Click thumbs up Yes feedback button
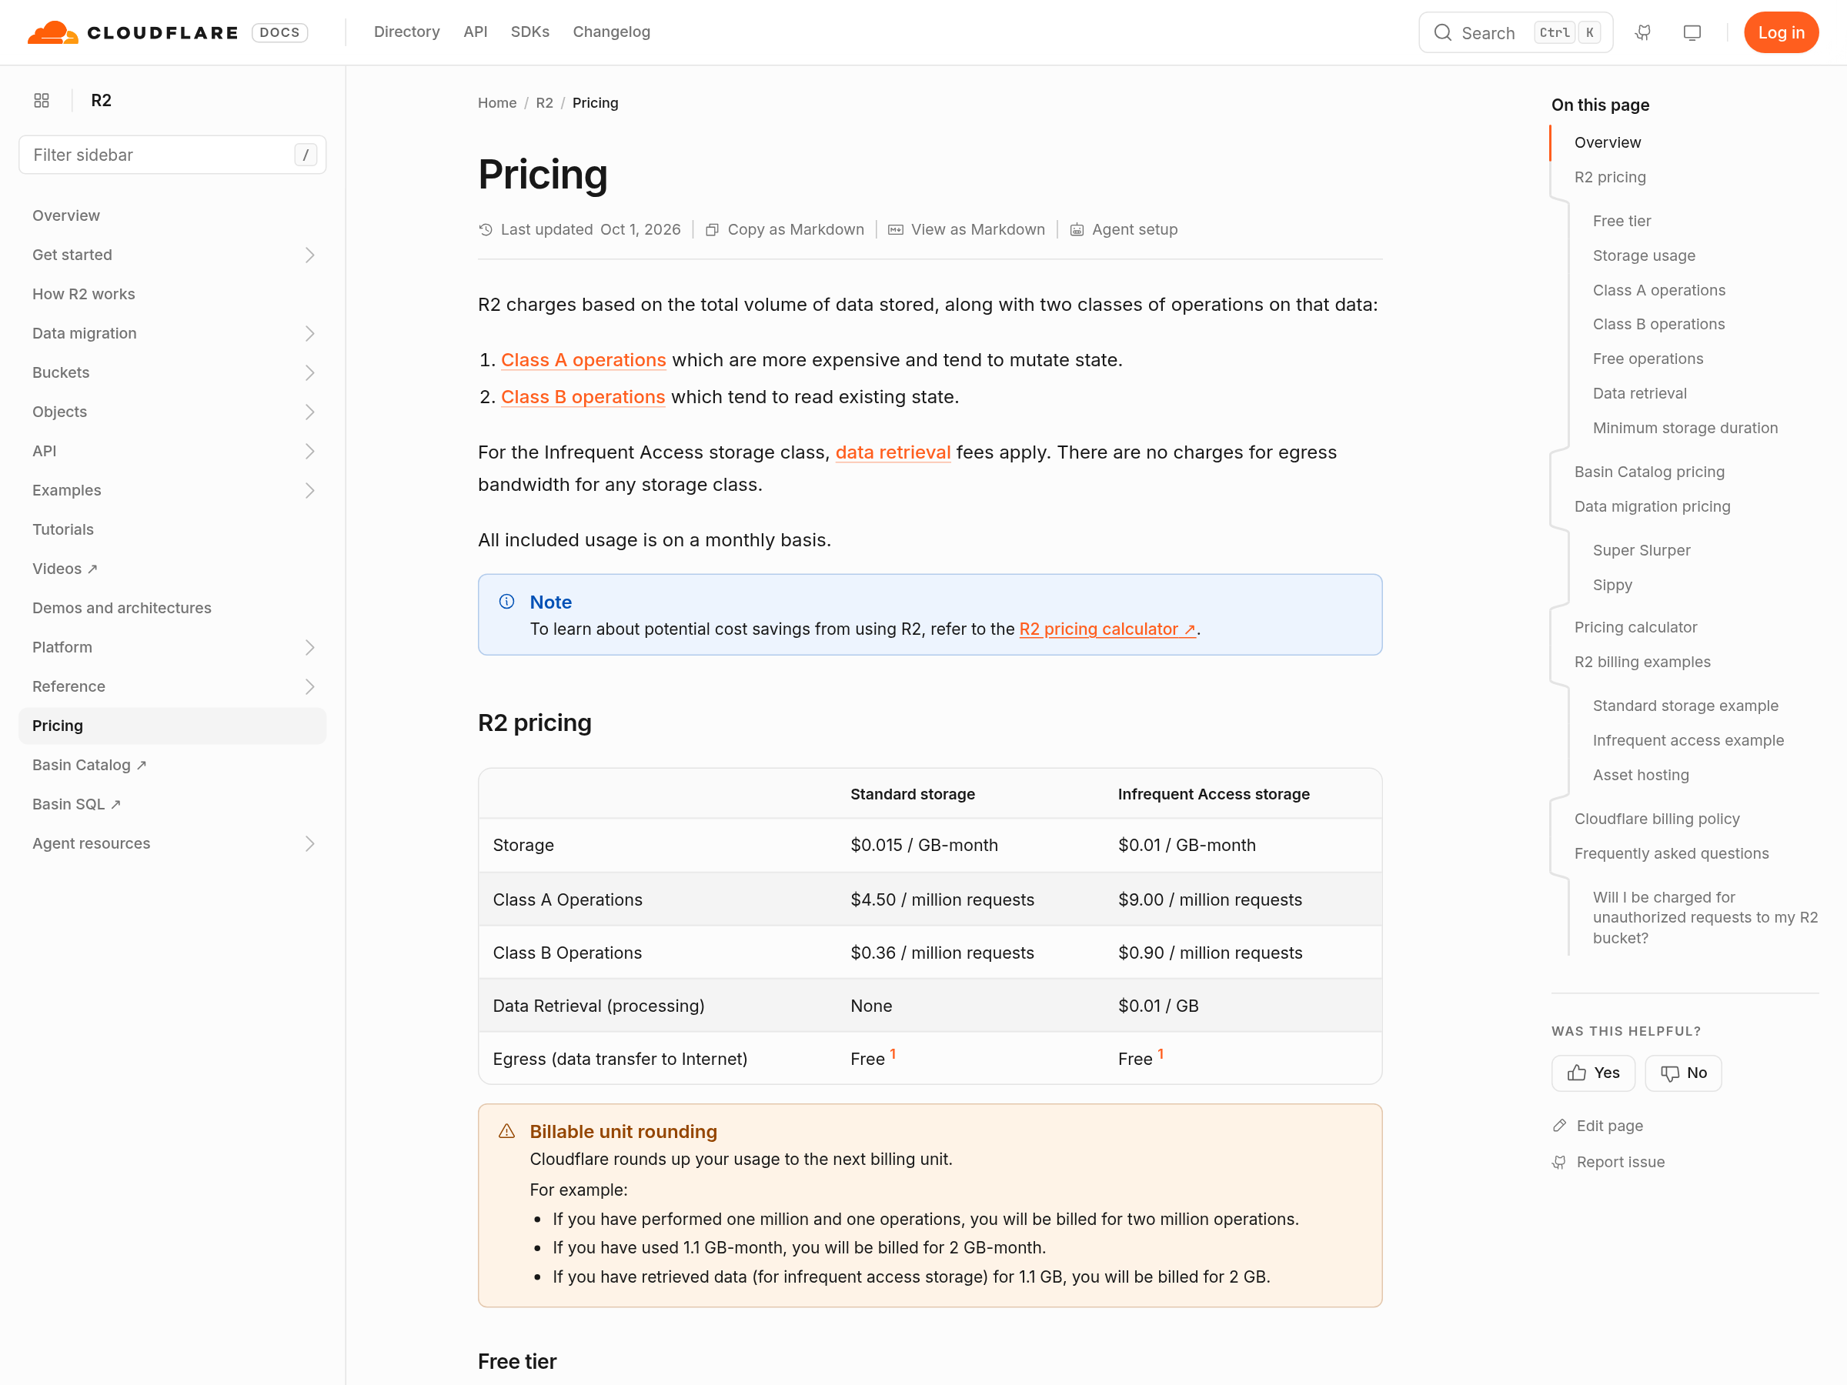This screenshot has height=1385, width=1847. pos(1593,1073)
